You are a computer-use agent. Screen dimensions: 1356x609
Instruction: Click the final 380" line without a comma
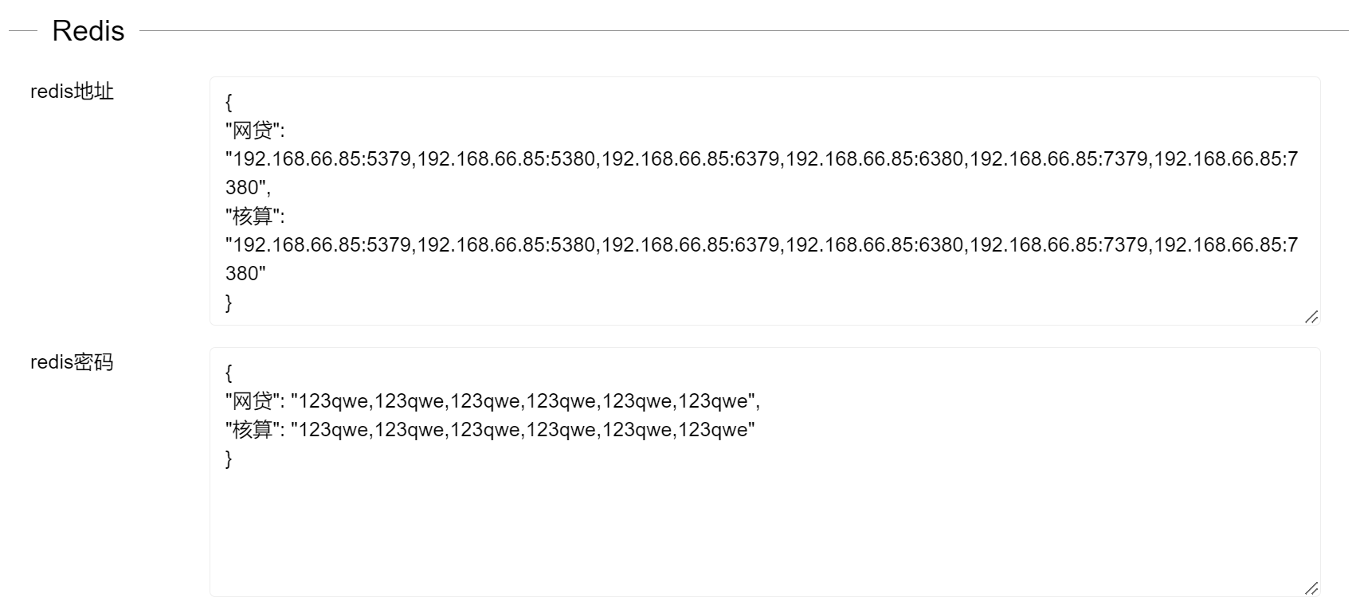tap(245, 273)
